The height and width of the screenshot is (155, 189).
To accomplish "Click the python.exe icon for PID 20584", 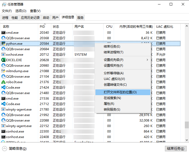I will pos(3,43).
